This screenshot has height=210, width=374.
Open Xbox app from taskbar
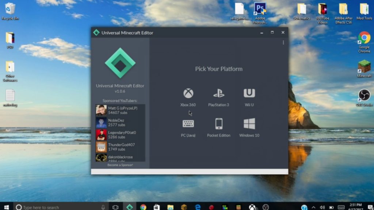(x=252, y=207)
